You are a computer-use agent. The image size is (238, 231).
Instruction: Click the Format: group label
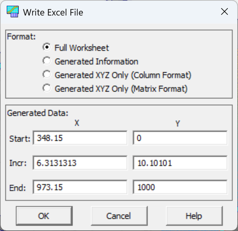[x=21, y=37]
